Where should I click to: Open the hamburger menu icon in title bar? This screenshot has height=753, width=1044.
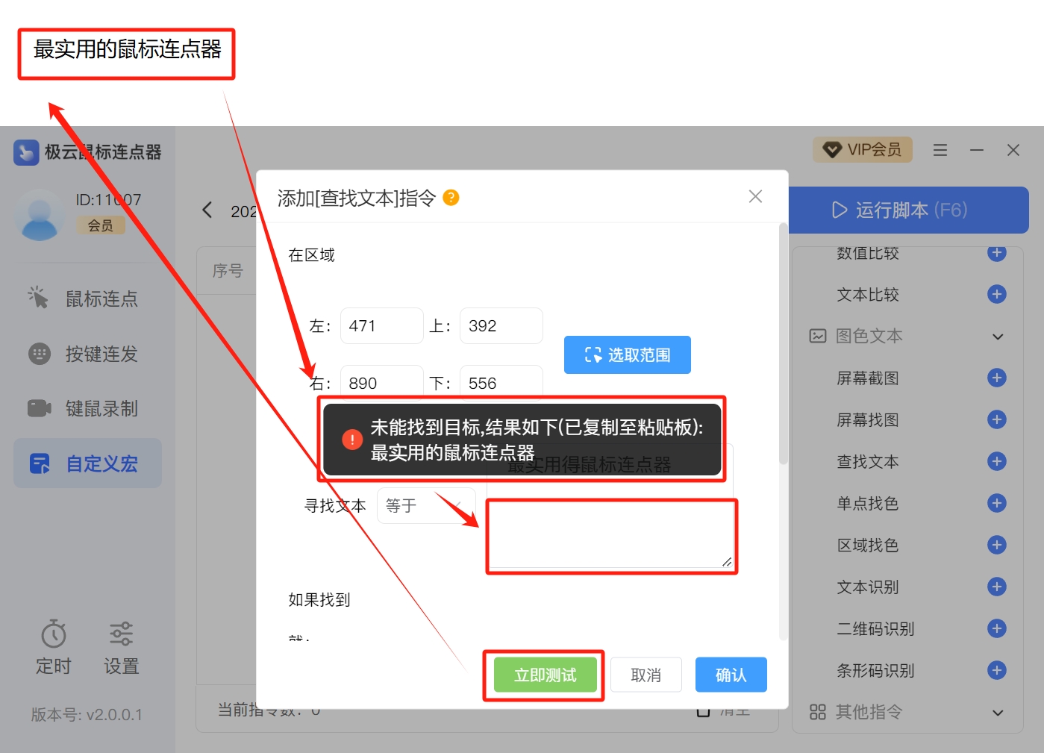pyautogui.click(x=940, y=150)
